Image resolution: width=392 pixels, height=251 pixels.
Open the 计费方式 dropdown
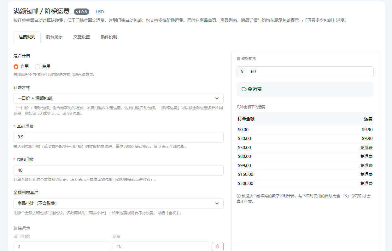[x=119, y=98]
